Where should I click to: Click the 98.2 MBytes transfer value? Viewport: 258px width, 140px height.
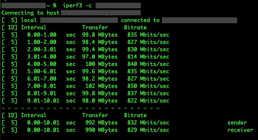100,79
